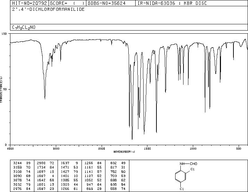Select the 635 peak entry in table
This screenshot has height=192, width=248.
118,185
